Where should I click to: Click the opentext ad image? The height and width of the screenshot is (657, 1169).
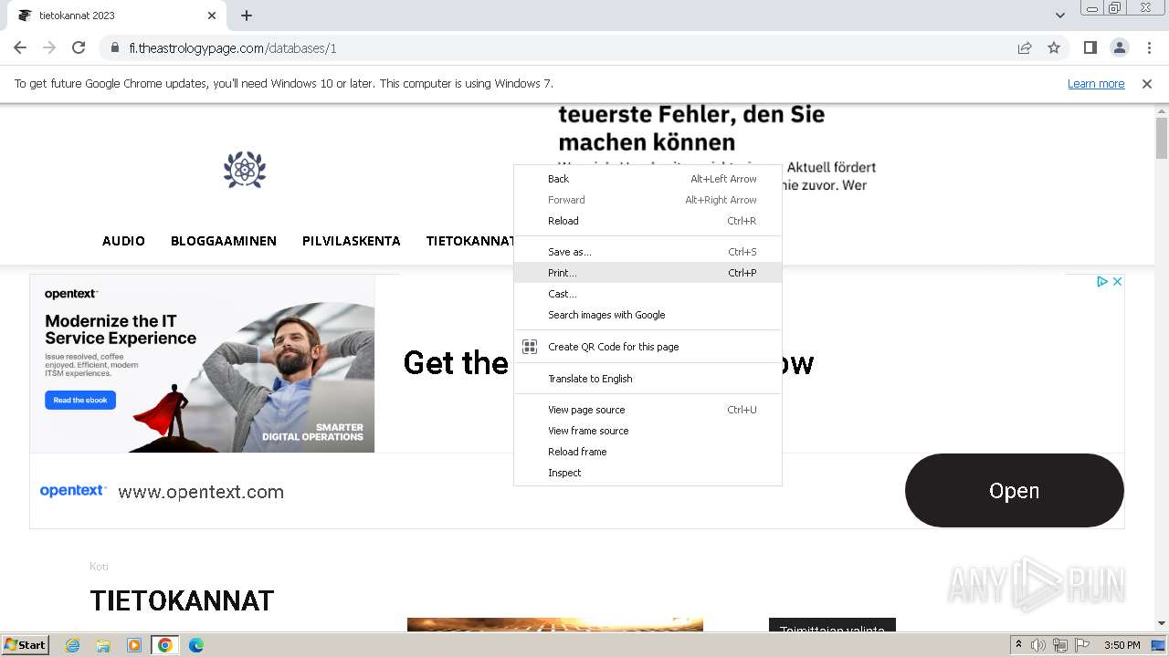[x=202, y=363]
